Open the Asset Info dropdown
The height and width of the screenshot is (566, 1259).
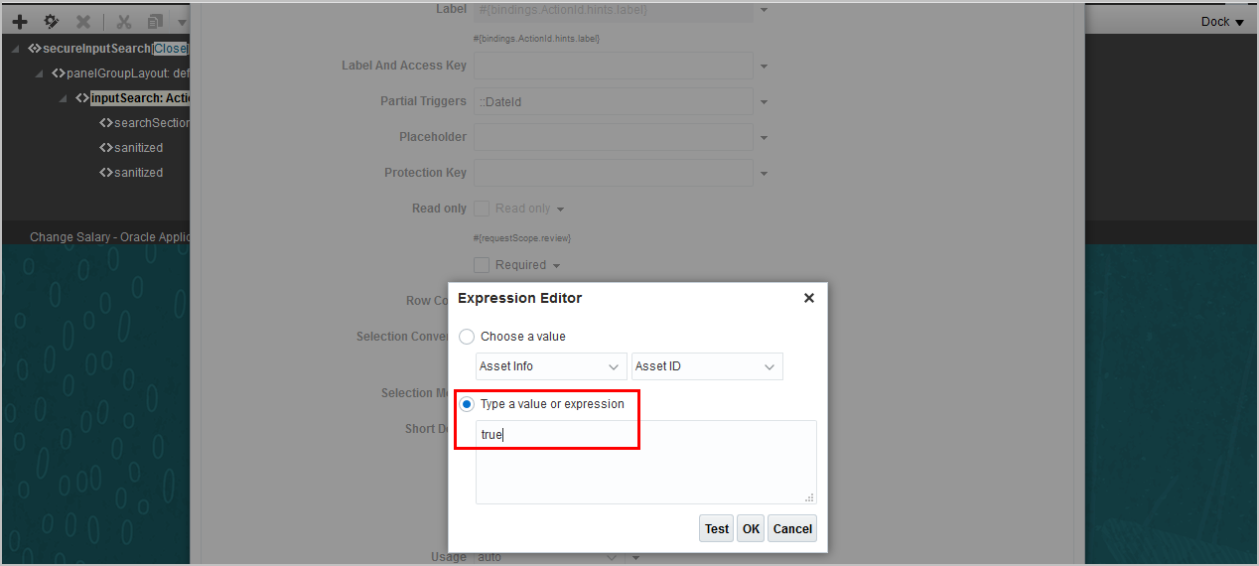tap(551, 366)
